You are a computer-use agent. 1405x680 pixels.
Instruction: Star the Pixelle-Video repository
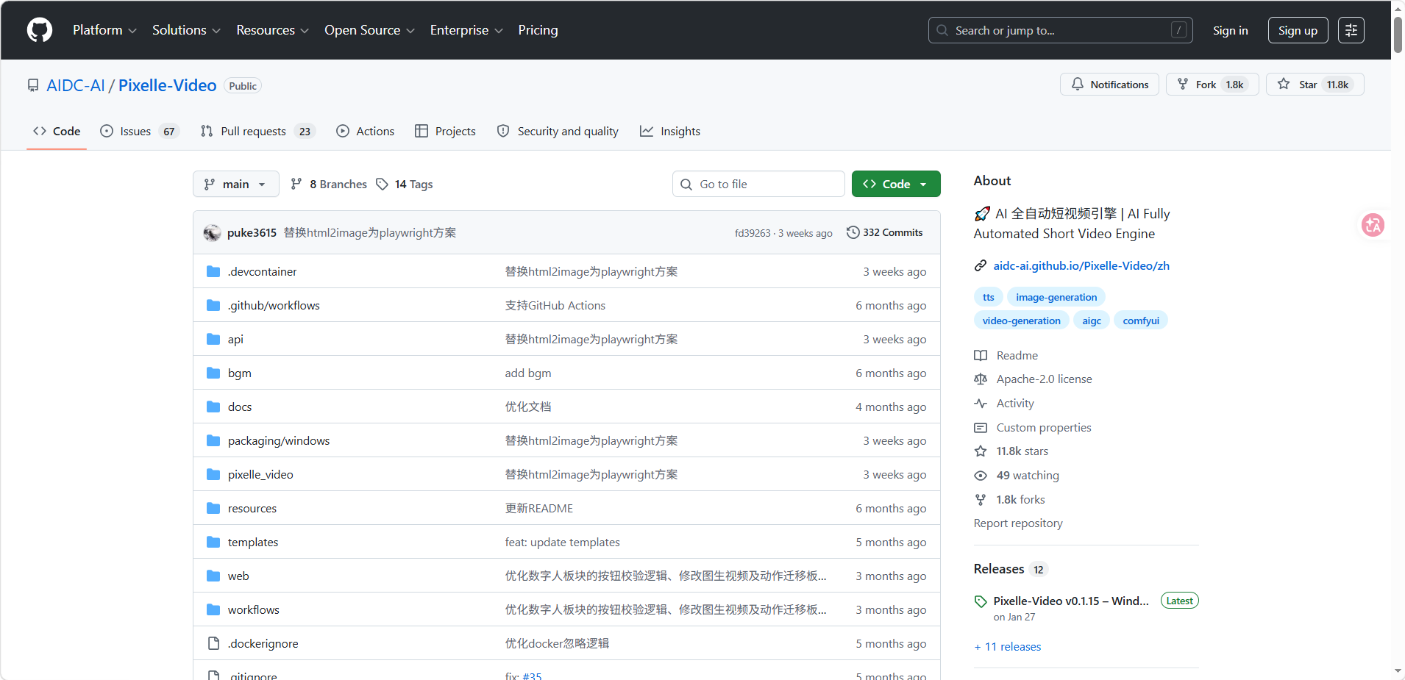[x=1315, y=85]
